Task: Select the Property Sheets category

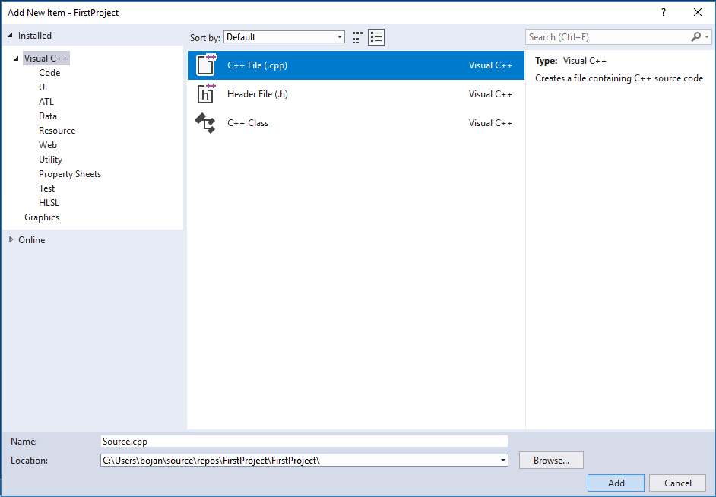Action: coord(70,174)
